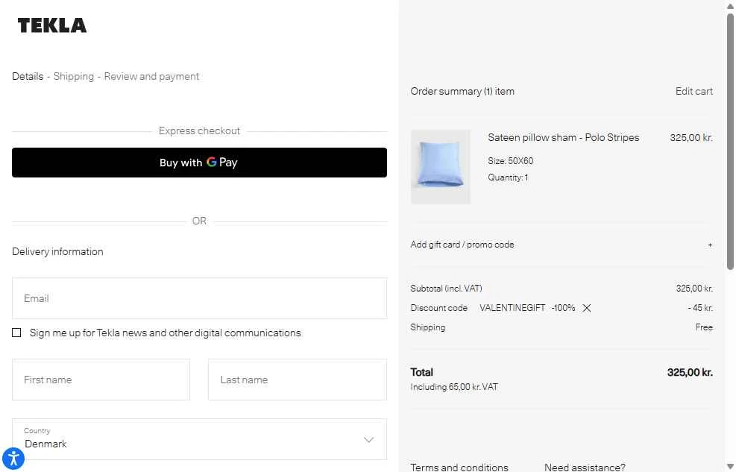Screen dimensions: 736x472
Task: Click the VALENTINEGIFT code text
Action: tap(512, 308)
